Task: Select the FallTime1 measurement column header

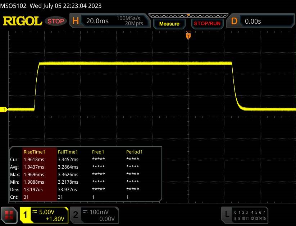Action: coord(68,152)
